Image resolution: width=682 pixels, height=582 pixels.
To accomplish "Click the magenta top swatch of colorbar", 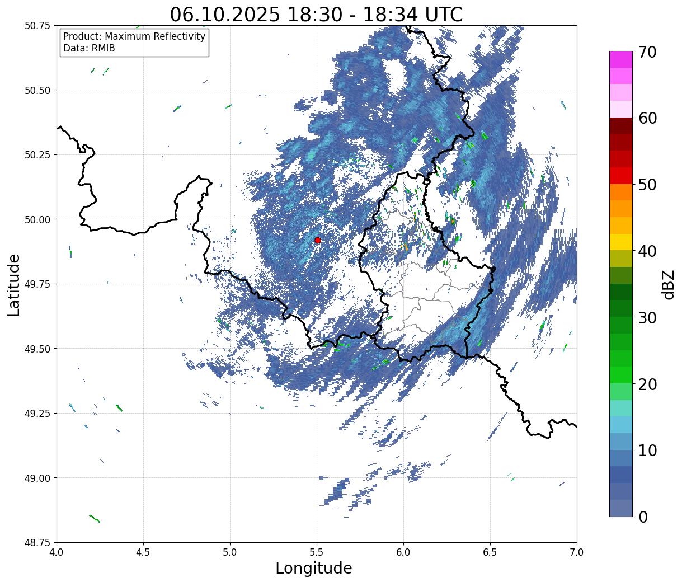I will tap(621, 59).
